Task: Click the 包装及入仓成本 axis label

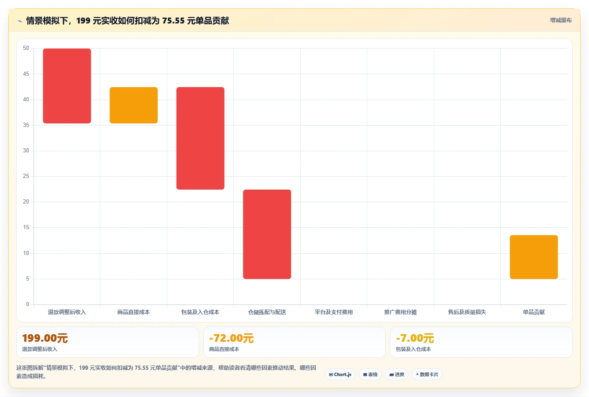Action: pos(200,312)
